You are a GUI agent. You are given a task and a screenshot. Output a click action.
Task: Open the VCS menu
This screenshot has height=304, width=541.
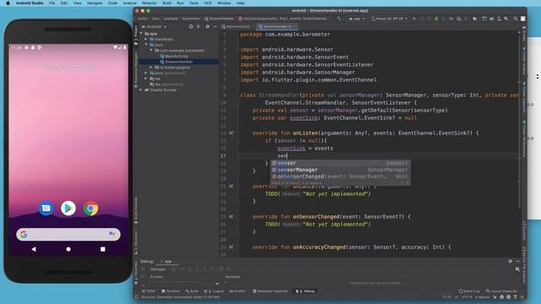[x=208, y=3]
